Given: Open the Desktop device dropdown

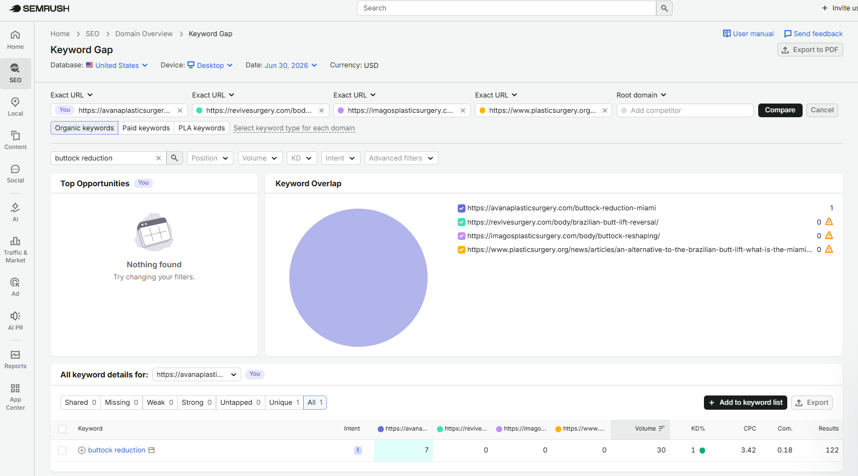Looking at the screenshot, I should (x=211, y=65).
